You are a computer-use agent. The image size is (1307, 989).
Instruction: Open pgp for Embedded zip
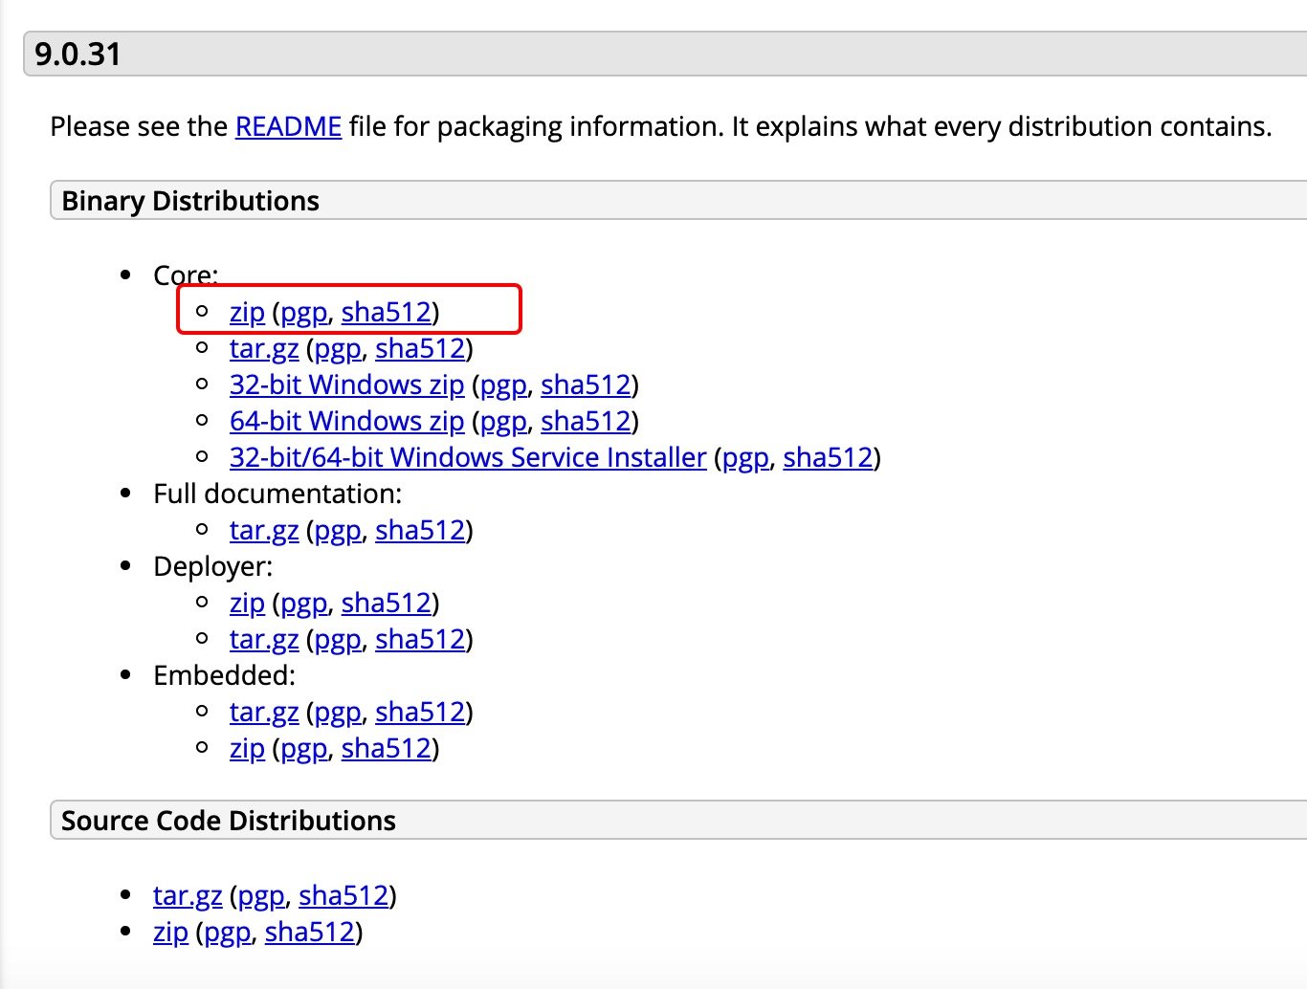click(x=304, y=748)
